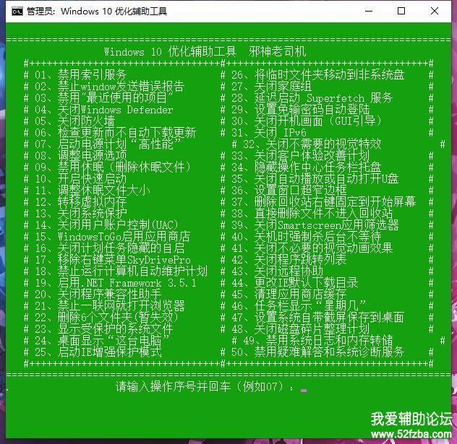
Task: Select line 06、检查更新而不自动下载更新
Action: (x=116, y=133)
